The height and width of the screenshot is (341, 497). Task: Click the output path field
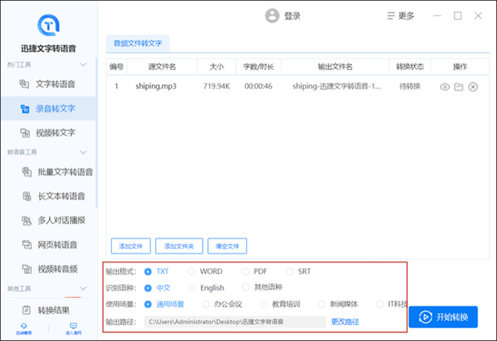pos(235,322)
